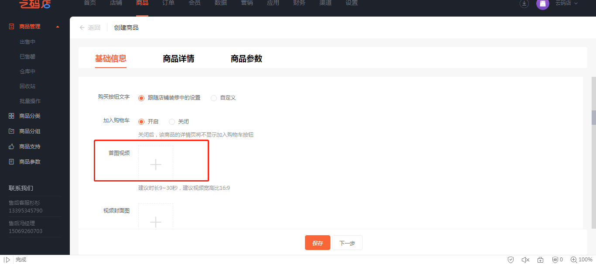This screenshot has width=596, height=264.
Task: Collapse the 商品管理 section arrow
Action: (58, 27)
